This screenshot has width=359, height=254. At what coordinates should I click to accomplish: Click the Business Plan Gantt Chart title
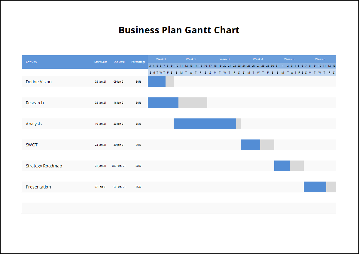tap(179, 30)
